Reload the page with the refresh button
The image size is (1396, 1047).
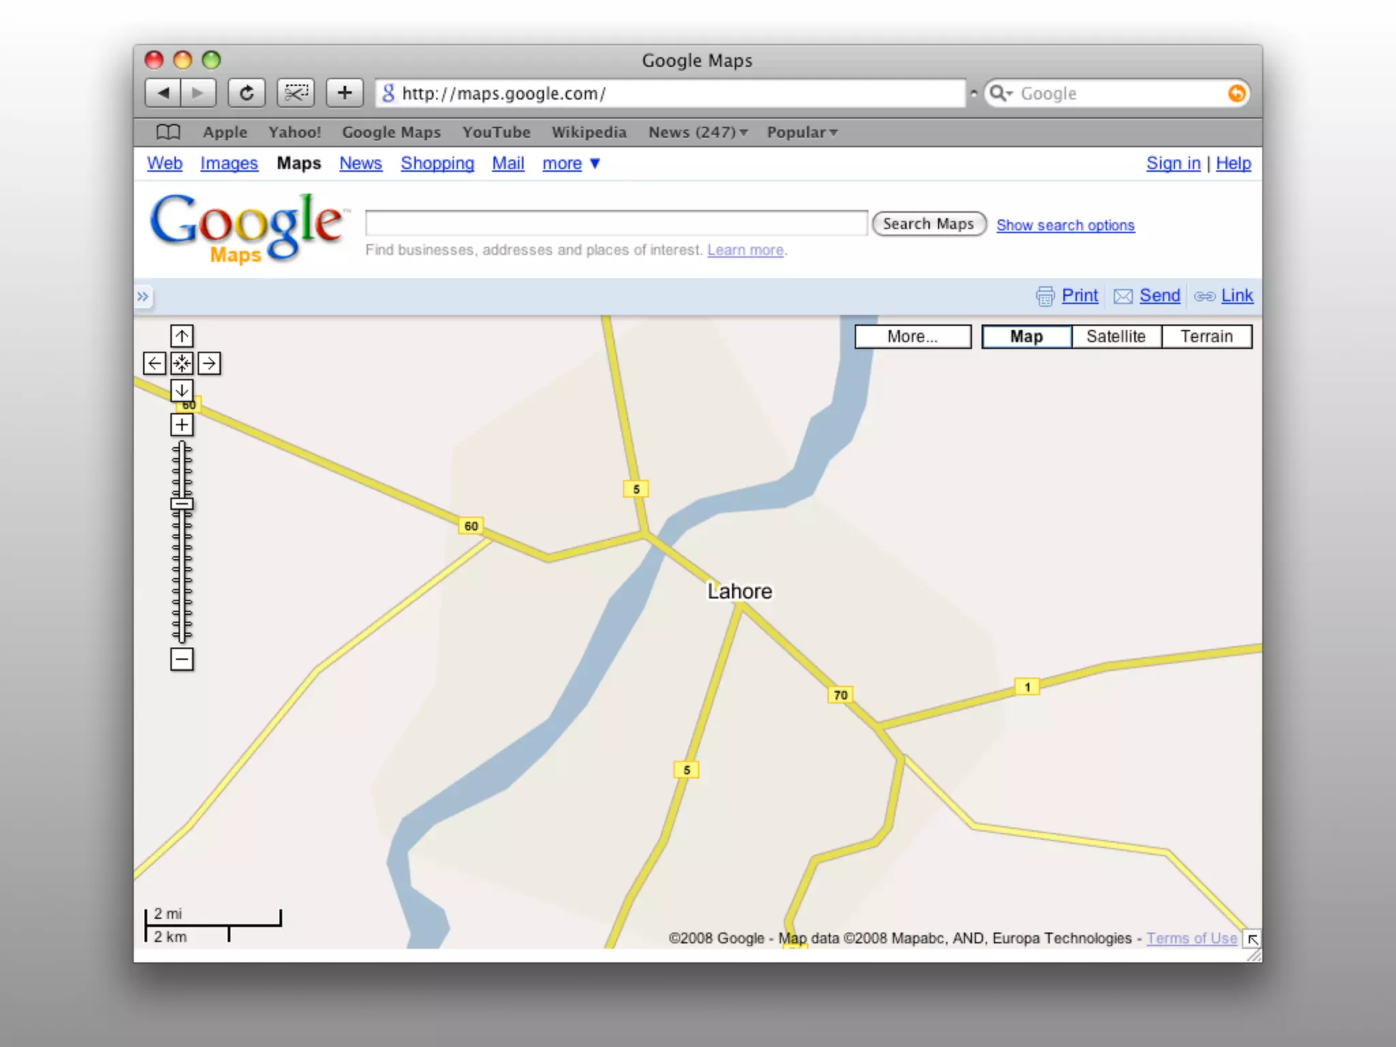[x=247, y=93]
